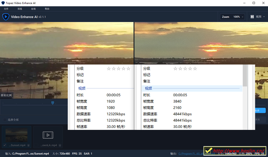Image resolution: width=268 pixels, height=157 pixels.
Task: Set third rating star in right 分级 row
Action: tap(185, 69)
